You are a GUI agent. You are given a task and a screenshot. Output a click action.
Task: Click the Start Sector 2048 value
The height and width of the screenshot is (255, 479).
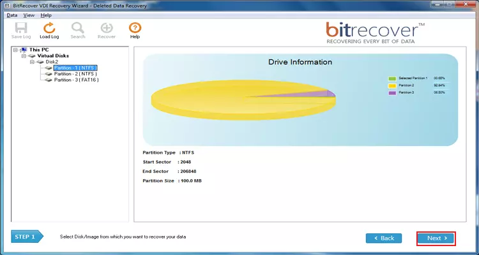[185, 162]
